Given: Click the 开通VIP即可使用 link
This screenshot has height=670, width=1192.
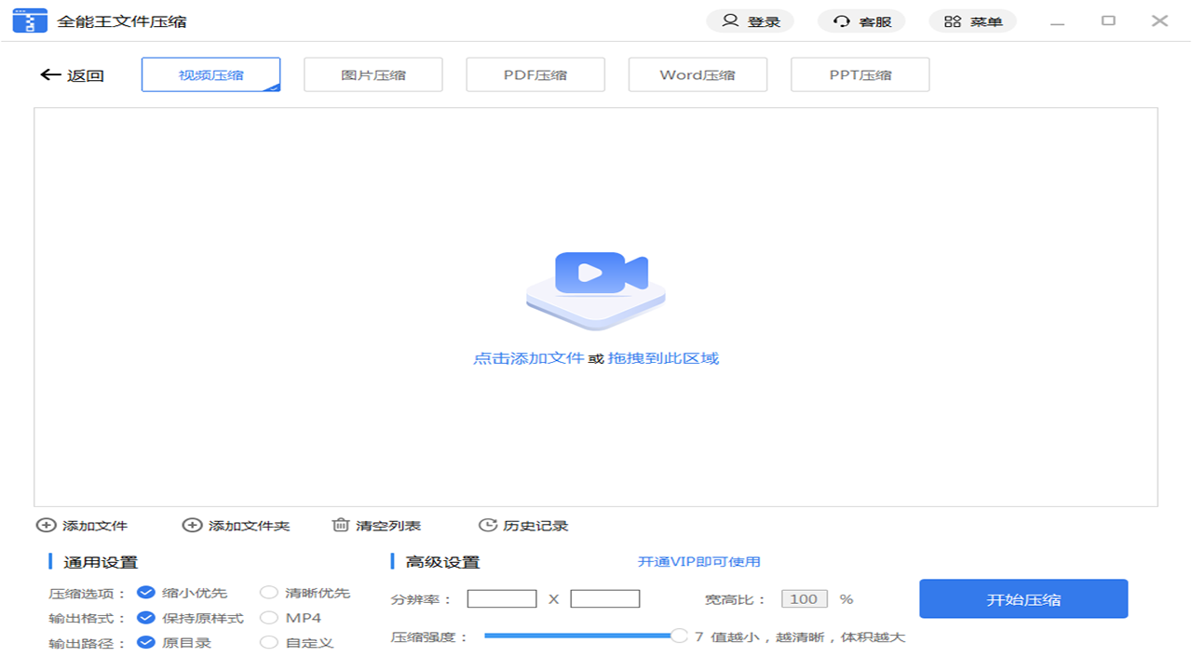Looking at the screenshot, I should tap(700, 561).
